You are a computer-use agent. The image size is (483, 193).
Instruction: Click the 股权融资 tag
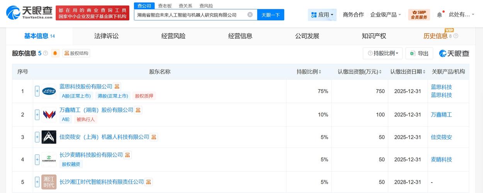pos(71,164)
